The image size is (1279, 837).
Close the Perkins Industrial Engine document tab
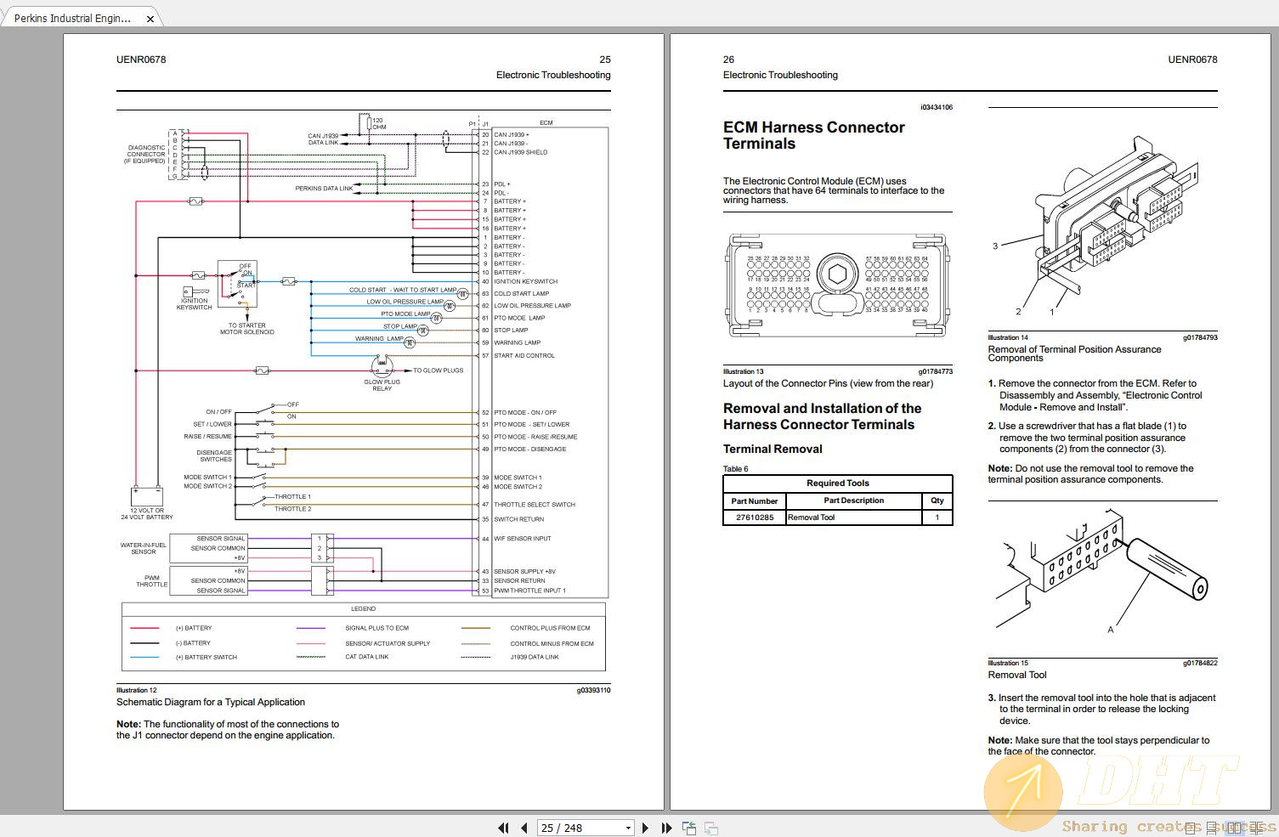[150, 19]
